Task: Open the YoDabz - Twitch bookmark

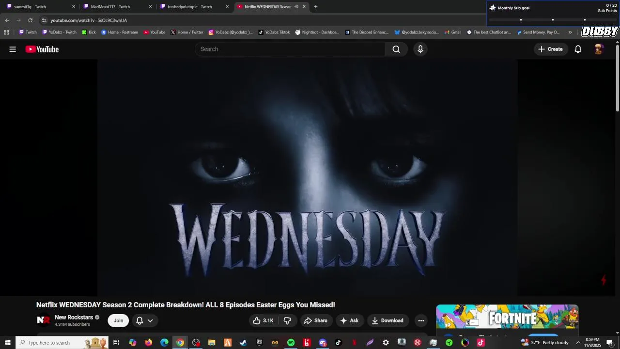Action: pyautogui.click(x=59, y=32)
